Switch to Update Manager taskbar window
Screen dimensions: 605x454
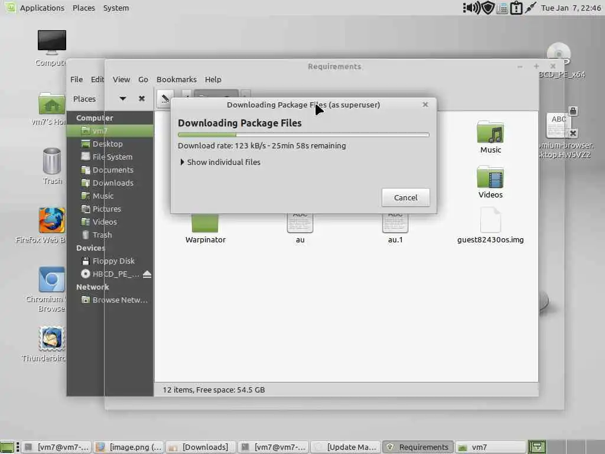[x=345, y=447]
